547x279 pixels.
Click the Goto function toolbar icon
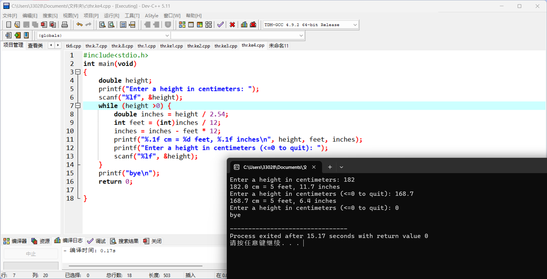point(123,25)
